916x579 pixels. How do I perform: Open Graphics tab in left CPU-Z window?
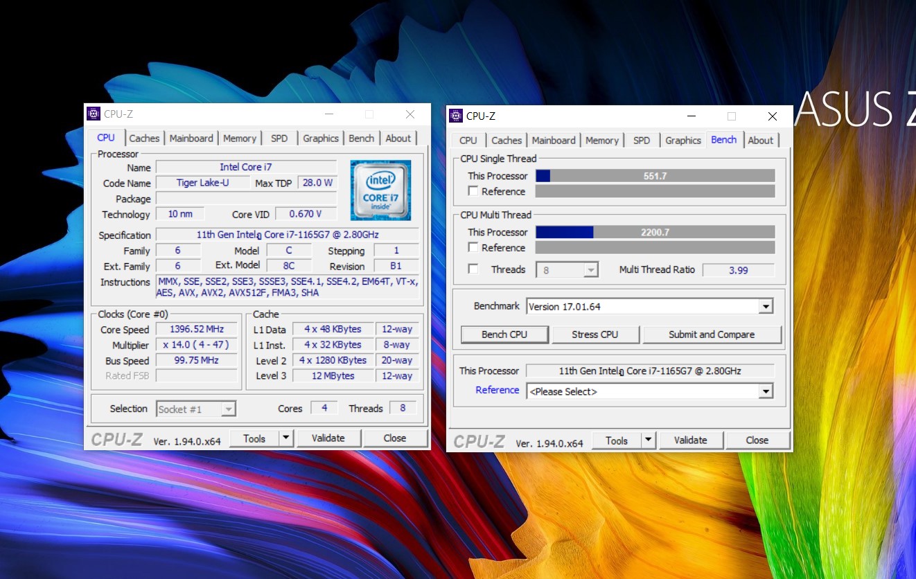click(321, 139)
